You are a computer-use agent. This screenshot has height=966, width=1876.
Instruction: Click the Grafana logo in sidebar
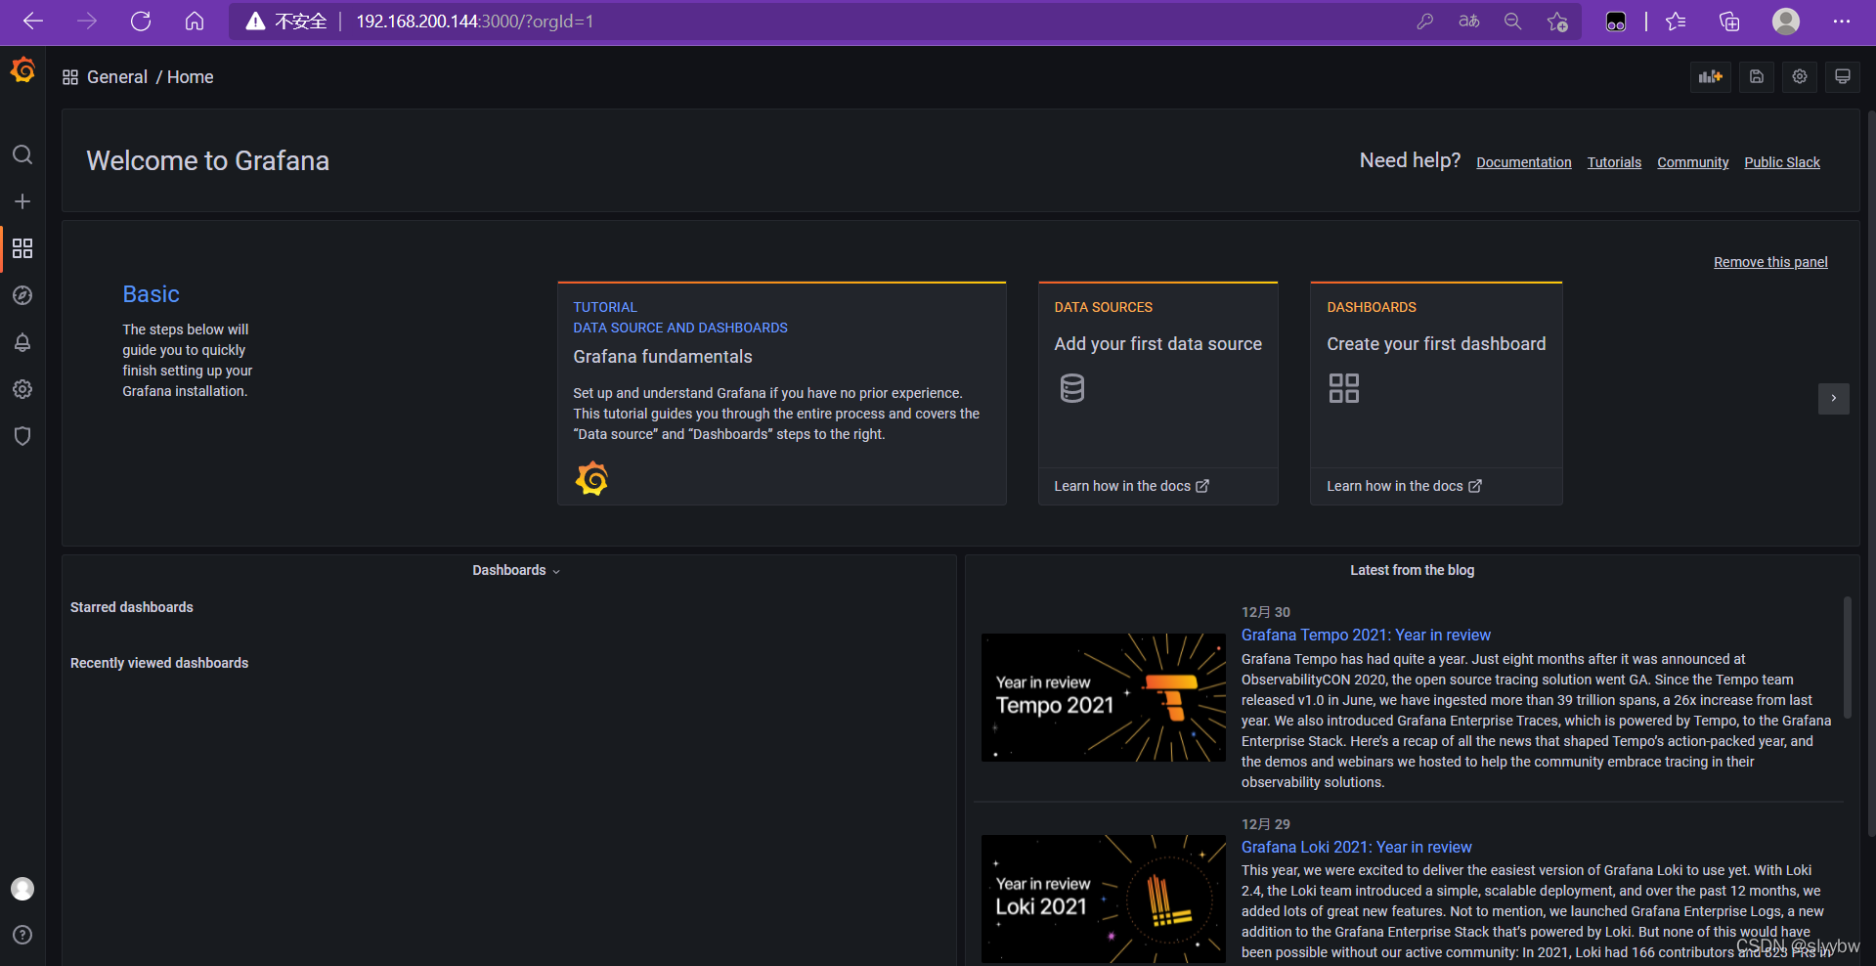(22, 70)
